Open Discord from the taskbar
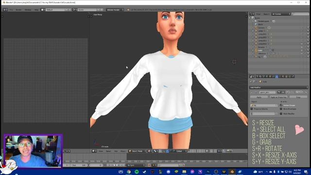The image size is (311, 175). click(x=169, y=172)
